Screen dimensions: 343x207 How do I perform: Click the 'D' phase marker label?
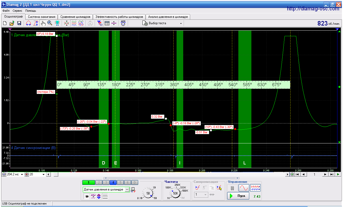104,163
